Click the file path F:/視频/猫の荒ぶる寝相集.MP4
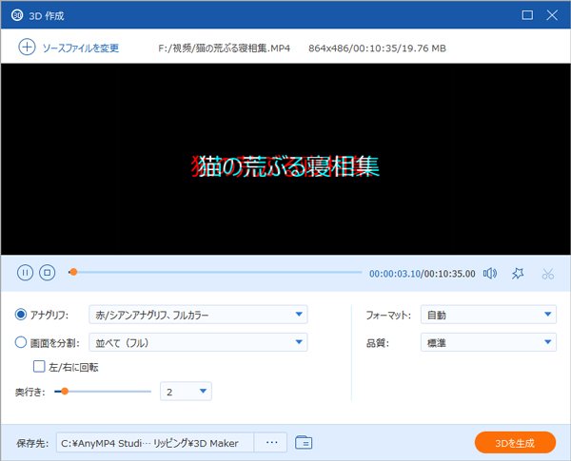 tap(225, 48)
